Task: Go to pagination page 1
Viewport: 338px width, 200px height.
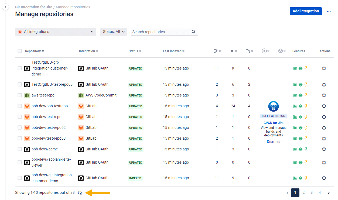Action: click(x=295, y=193)
